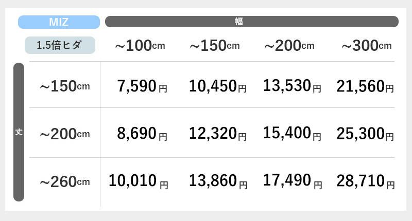Select the ~150cm length row label
412x221 pixels.
[x=65, y=86]
